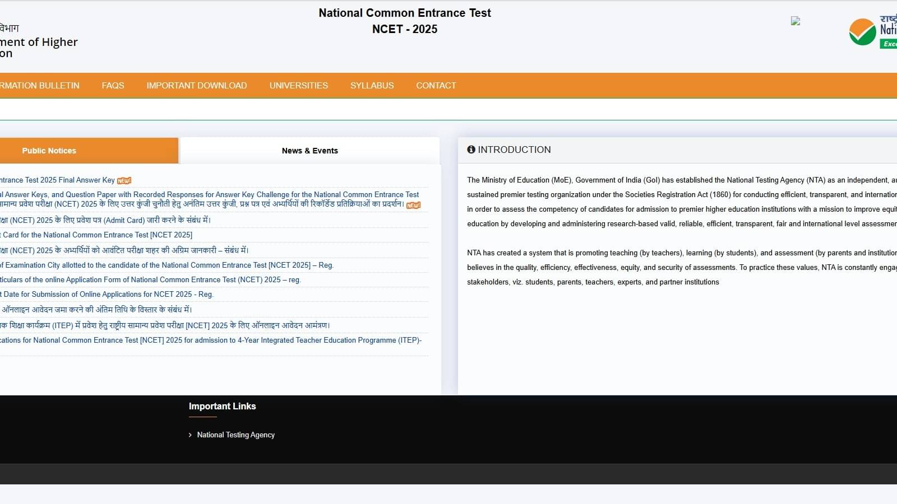
Task: Click the Important Links heading
Action: [x=222, y=407]
